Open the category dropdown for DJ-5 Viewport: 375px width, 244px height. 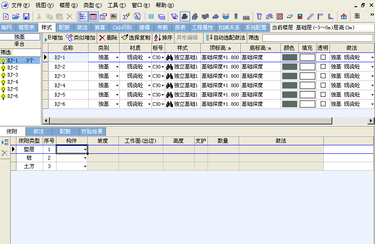click(x=117, y=95)
